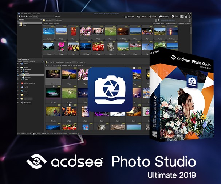Expand the This PC tree node

[20, 87]
